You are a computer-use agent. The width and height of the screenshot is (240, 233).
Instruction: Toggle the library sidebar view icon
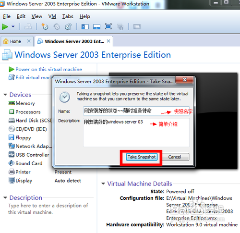85,26
